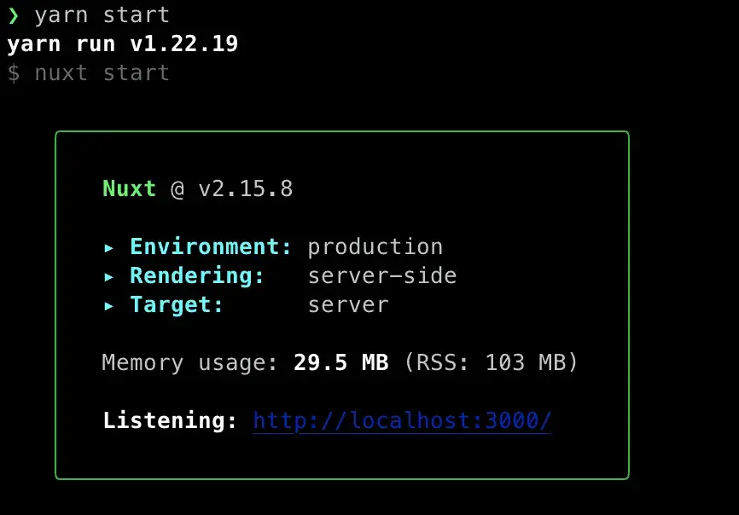Click the arrow before Target

(x=109, y=306)
